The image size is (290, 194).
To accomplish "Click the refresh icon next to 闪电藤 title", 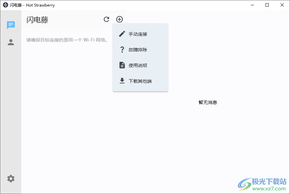I will pyautogui.click(x=106, y=19).
